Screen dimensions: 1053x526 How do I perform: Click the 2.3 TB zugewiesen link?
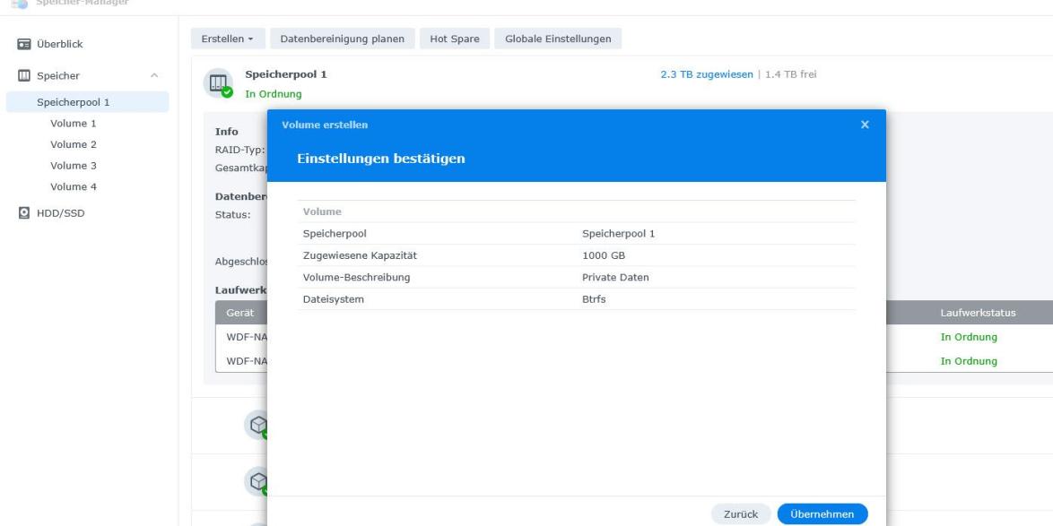[706, 73]
